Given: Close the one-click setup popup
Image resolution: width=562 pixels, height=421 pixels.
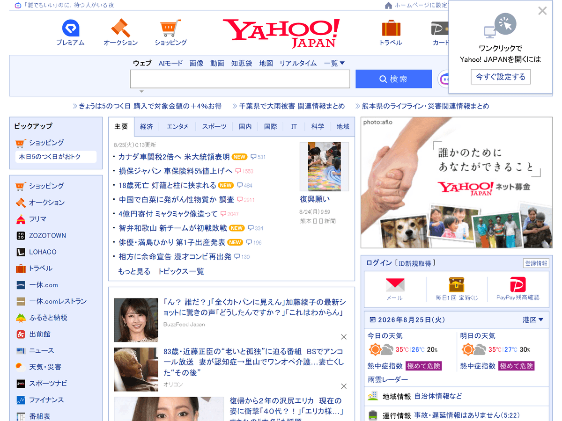Looking at the screenshot, I should (x=542, y=11).
